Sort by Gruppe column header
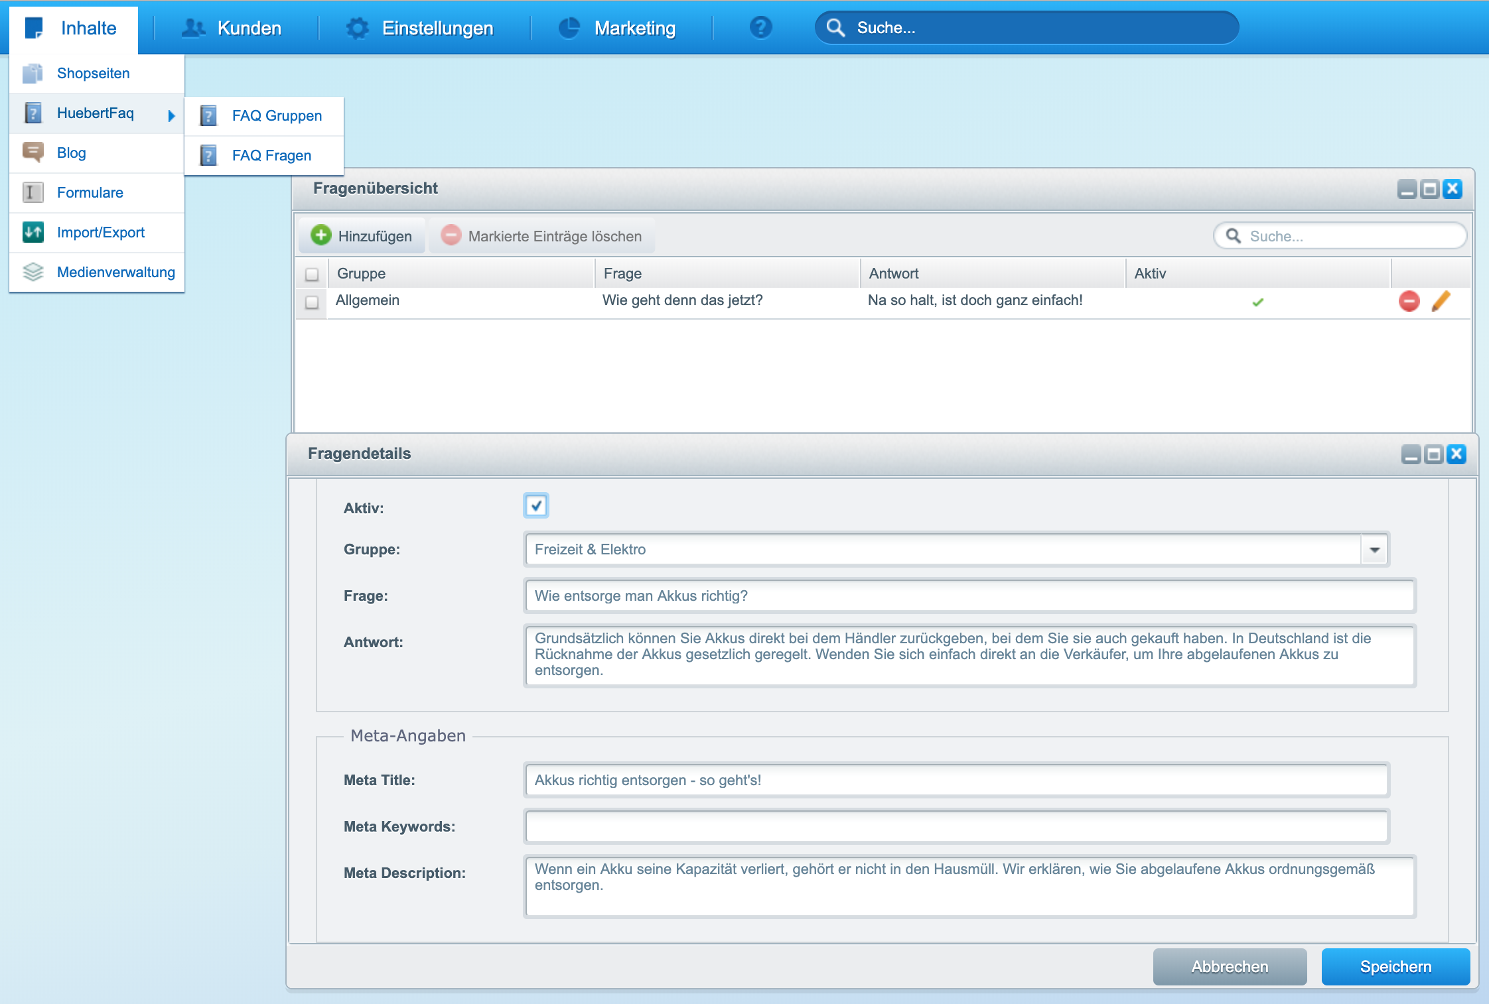 461,273
